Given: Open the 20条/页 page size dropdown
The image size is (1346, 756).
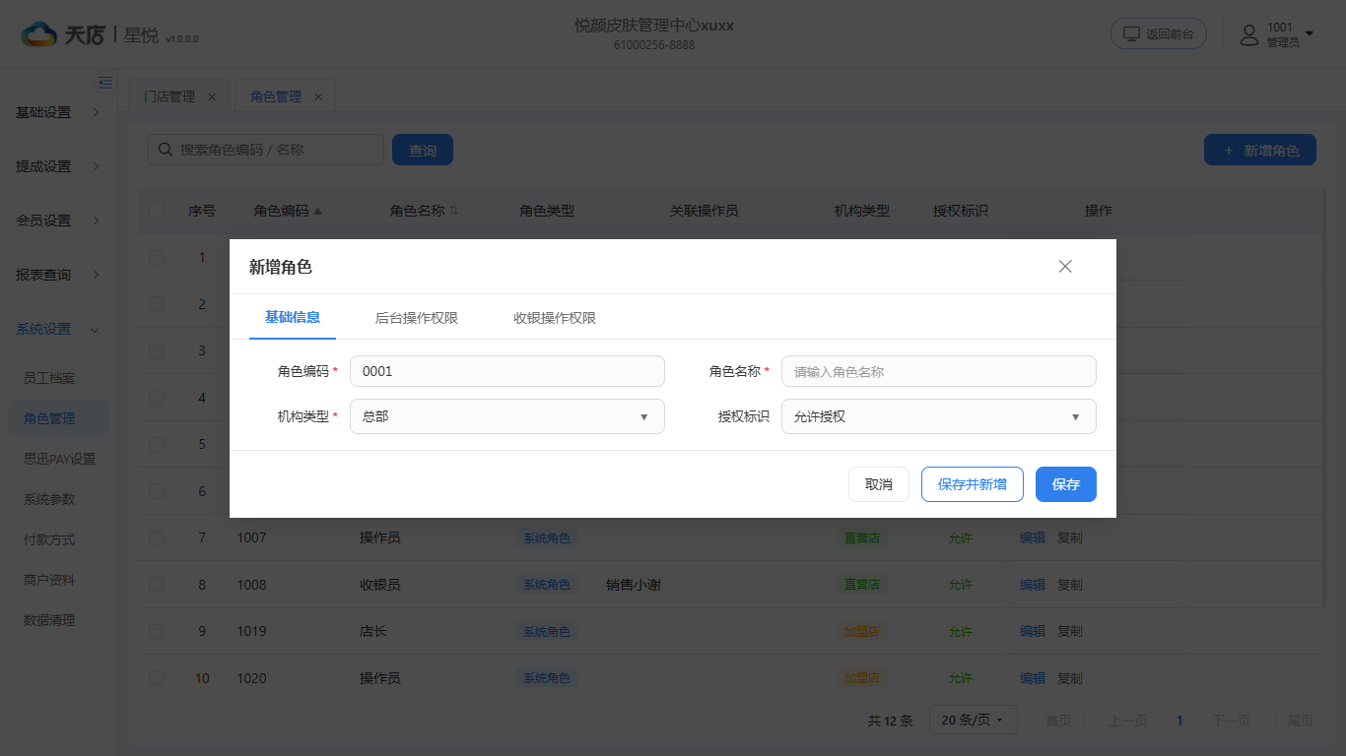Looking at the screenshot, I should pyautogui.click(x=973, y=721).
